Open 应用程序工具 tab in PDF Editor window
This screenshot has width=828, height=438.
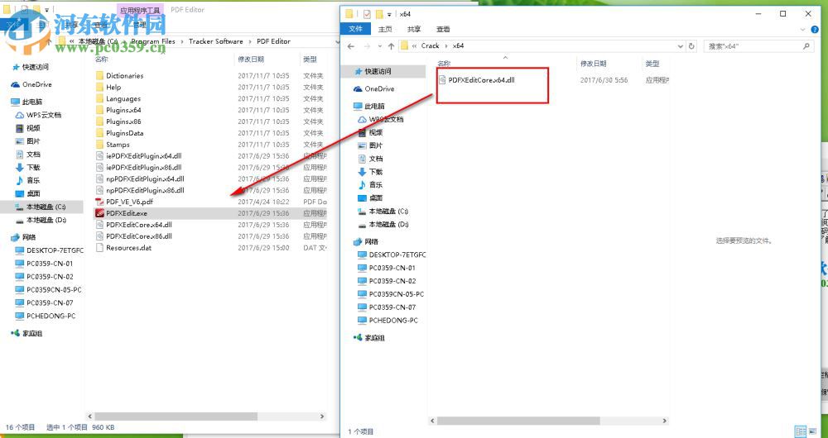pyautogui.click(x=140, y=10)
